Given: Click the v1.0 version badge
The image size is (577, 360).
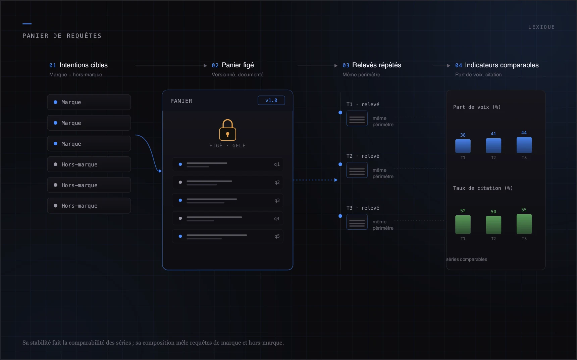Looking at the screenshot, I should point(271,100).
